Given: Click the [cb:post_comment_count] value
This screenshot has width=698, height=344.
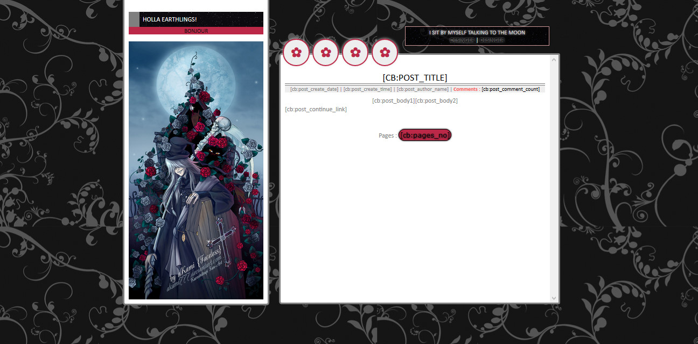Looking at the screenshot, I should 511,89.
